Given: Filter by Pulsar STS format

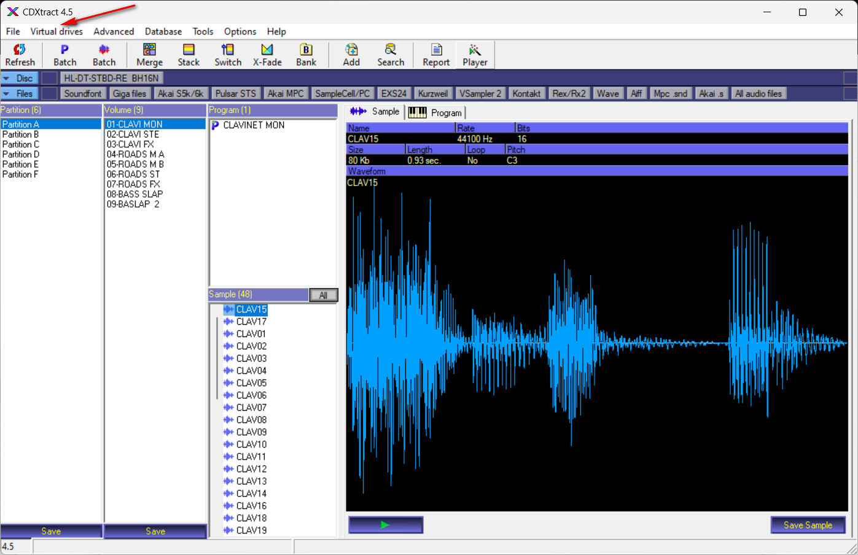Looking at the screenshot, I should [235, 93].
